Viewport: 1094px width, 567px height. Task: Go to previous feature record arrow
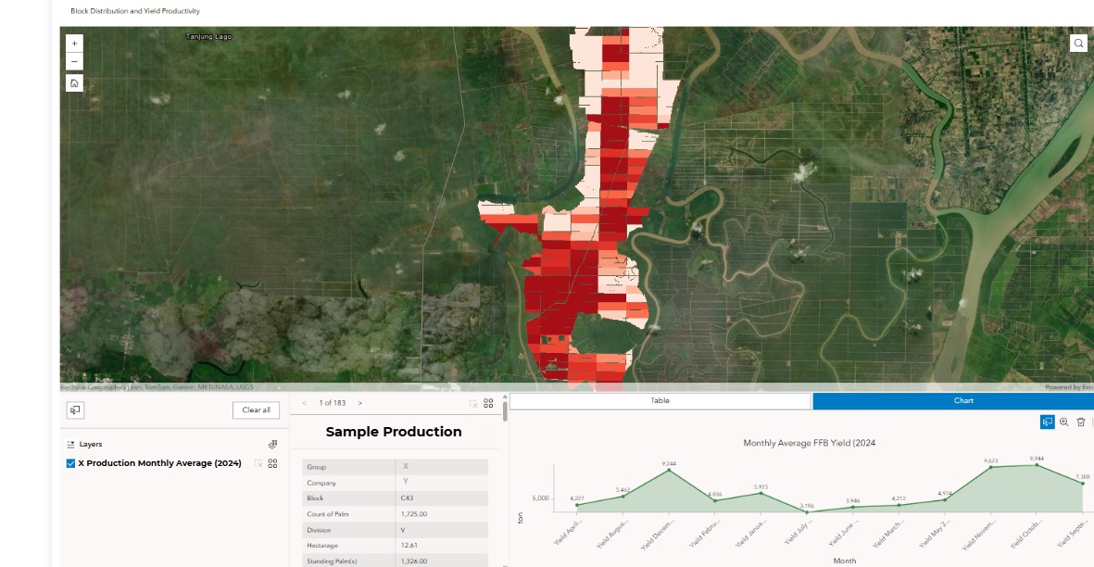(305, 403)
